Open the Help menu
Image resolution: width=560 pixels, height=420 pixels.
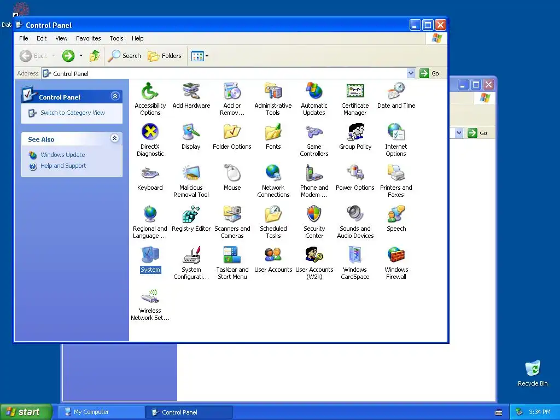click(137, 38)
